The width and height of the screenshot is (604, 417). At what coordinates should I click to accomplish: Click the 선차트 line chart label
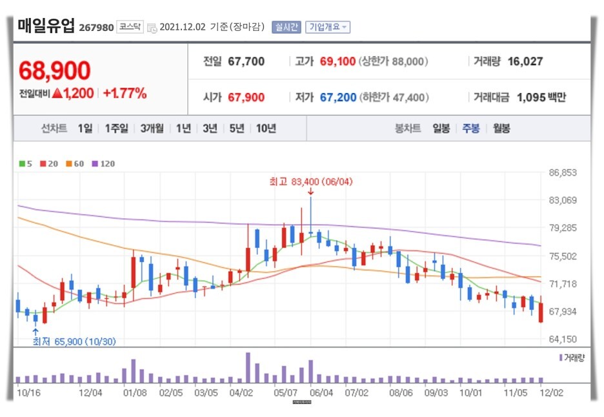click(x=54, y=128)
